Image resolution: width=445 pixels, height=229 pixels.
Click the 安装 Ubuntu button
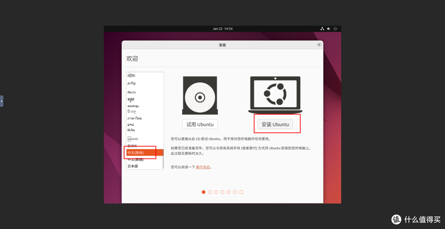(275, 124)
